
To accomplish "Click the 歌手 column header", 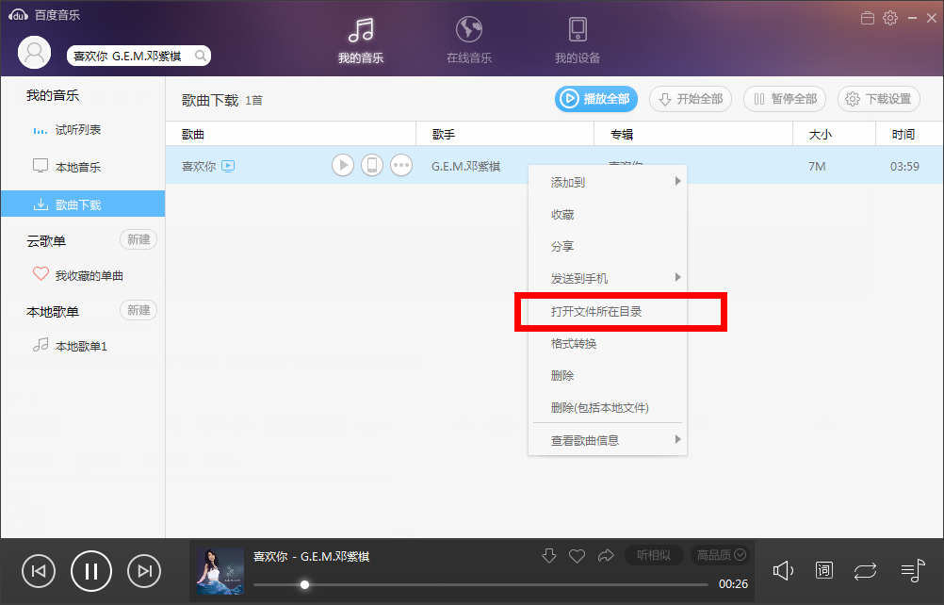I will pos(505,134).
